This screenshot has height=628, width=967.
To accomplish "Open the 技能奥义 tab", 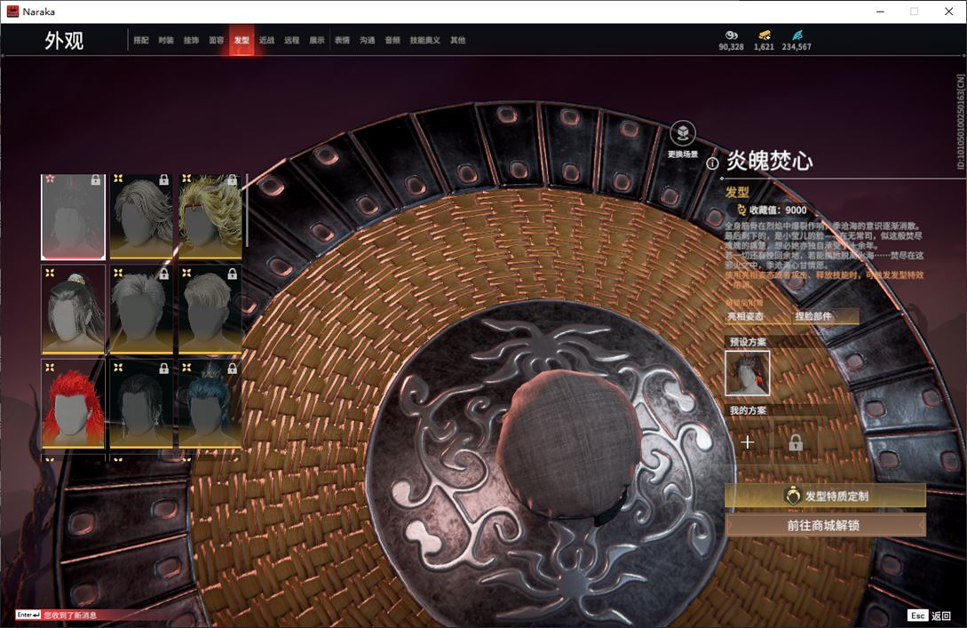I will tap(425, 40).
